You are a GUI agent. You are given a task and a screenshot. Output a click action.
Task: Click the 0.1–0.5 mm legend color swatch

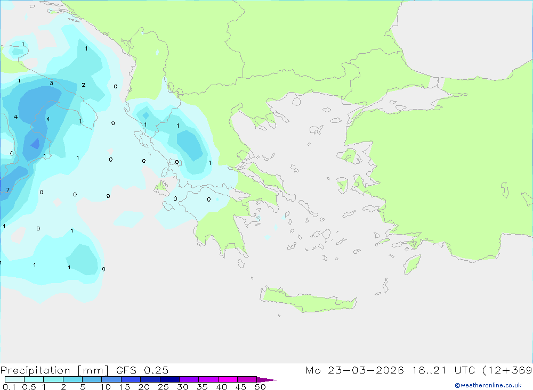pyautogui.click(x=14, y=379)
